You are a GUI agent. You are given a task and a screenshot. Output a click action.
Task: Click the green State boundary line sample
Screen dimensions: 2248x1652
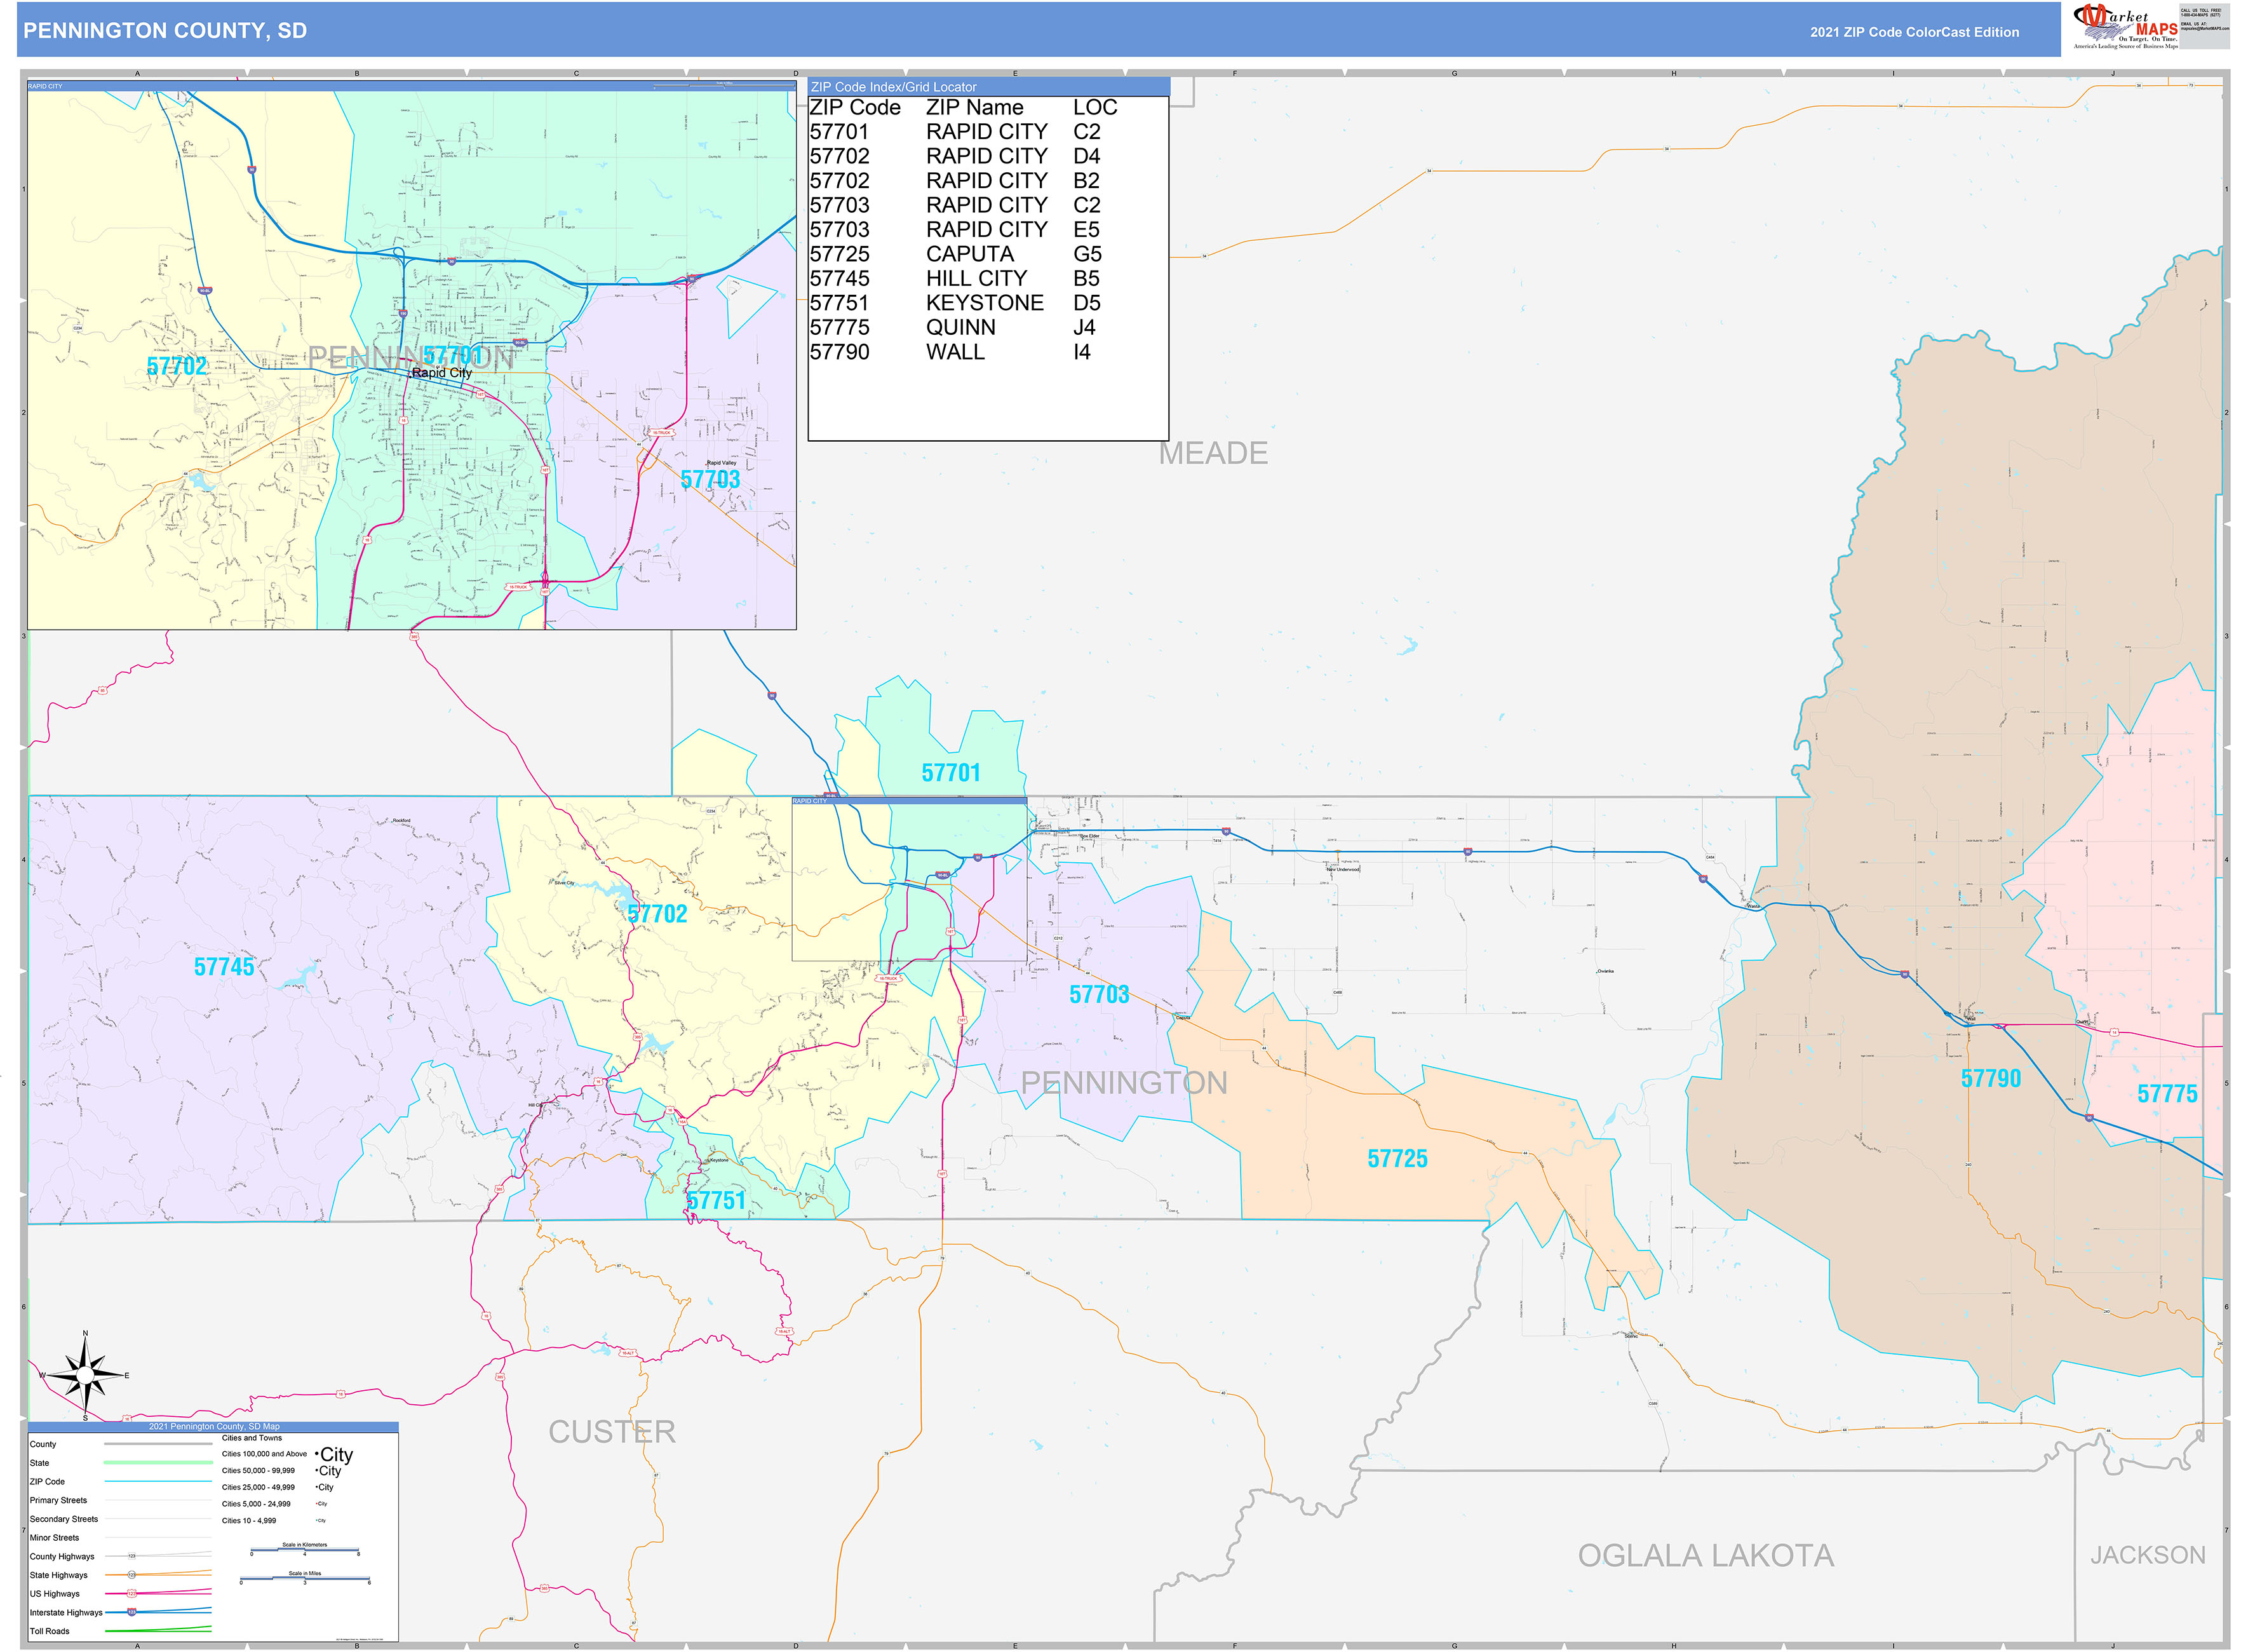pyautogui.click(x=158, y=1463)
